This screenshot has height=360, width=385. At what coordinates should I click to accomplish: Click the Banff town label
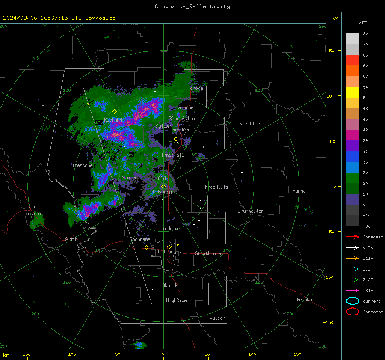point(71,238)
